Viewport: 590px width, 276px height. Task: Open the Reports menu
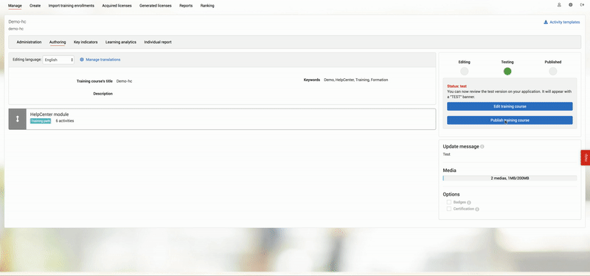pos(186,6)
